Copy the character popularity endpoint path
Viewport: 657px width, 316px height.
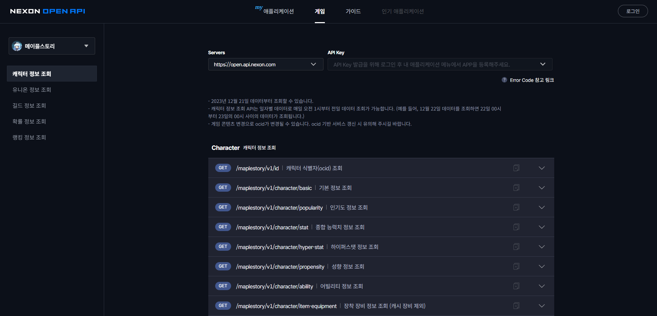coord(516,207)
